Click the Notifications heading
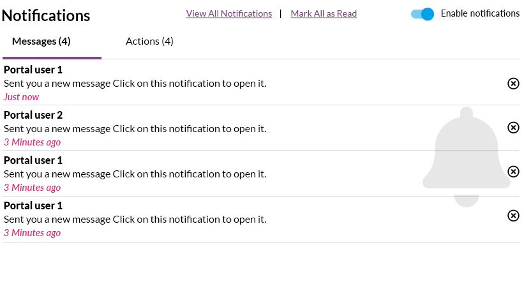524x291 pixels. pyautogui.click(x=46, y=15)
